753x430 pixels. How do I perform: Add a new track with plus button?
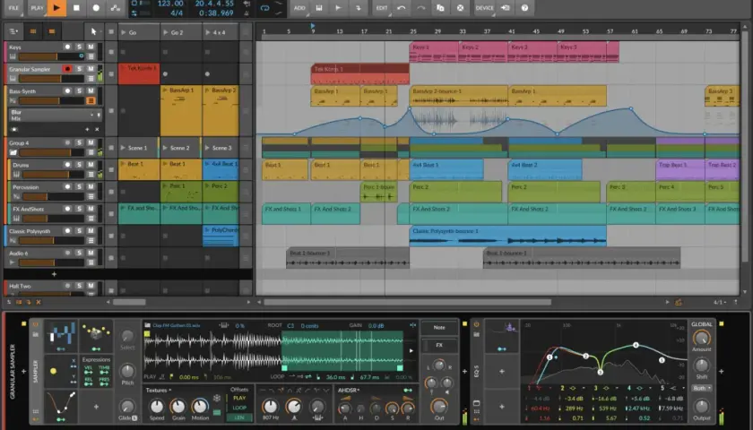click(x=54, y=274)
